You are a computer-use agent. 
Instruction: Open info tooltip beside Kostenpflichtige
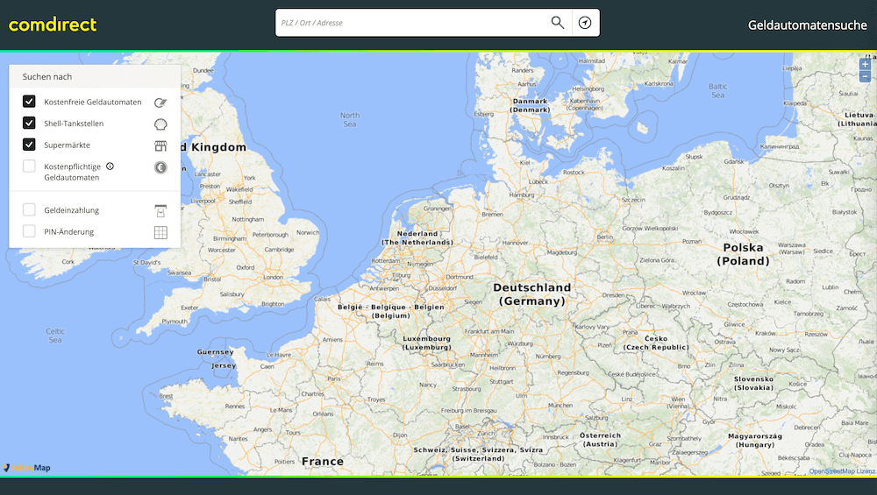point(111,166)
